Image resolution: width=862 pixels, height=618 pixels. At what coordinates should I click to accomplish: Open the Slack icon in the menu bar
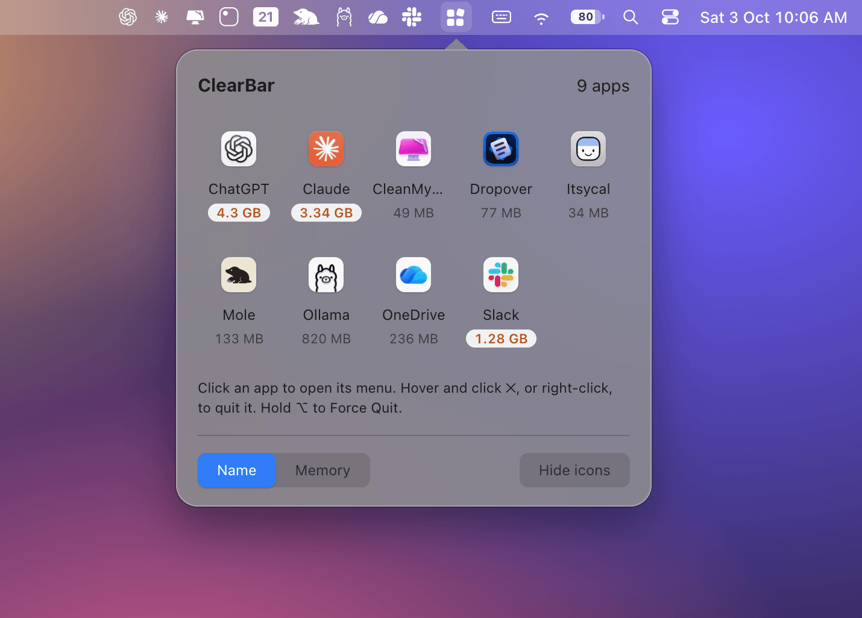click(x=412, y=17)
